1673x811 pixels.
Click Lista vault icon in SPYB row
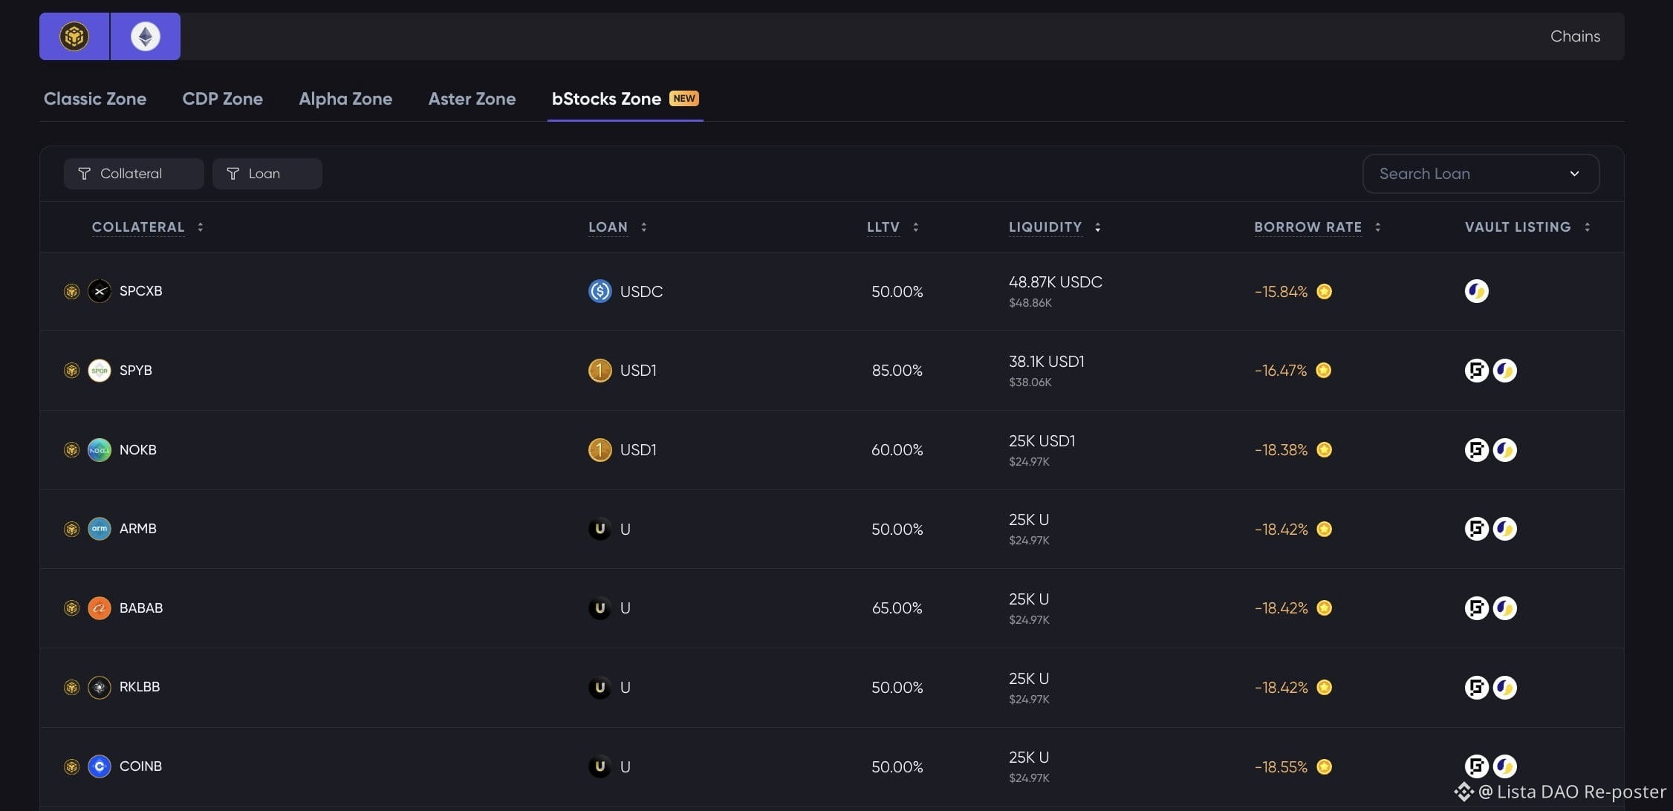click(x=1505, y=371)
